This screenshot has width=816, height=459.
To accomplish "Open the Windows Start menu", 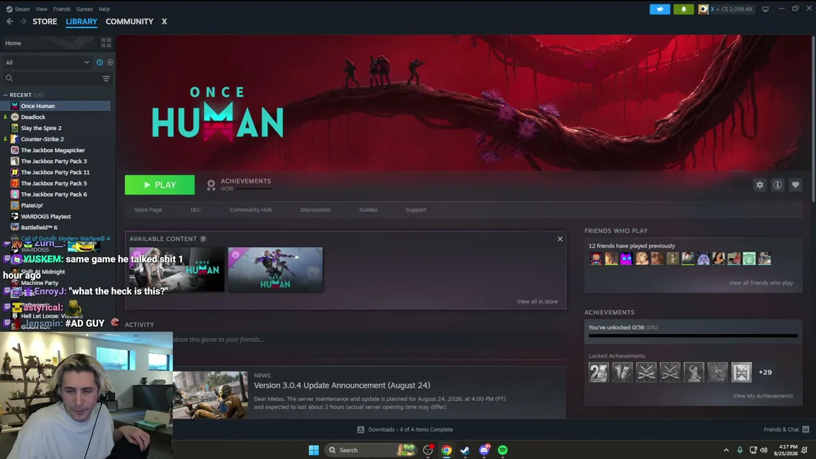I will coord(314,450).
